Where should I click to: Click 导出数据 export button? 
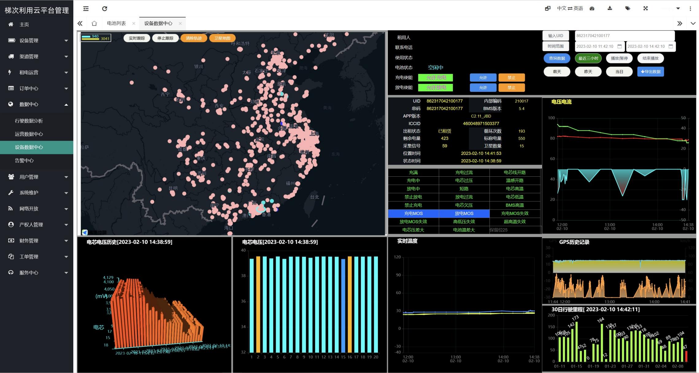pos(651,72)
